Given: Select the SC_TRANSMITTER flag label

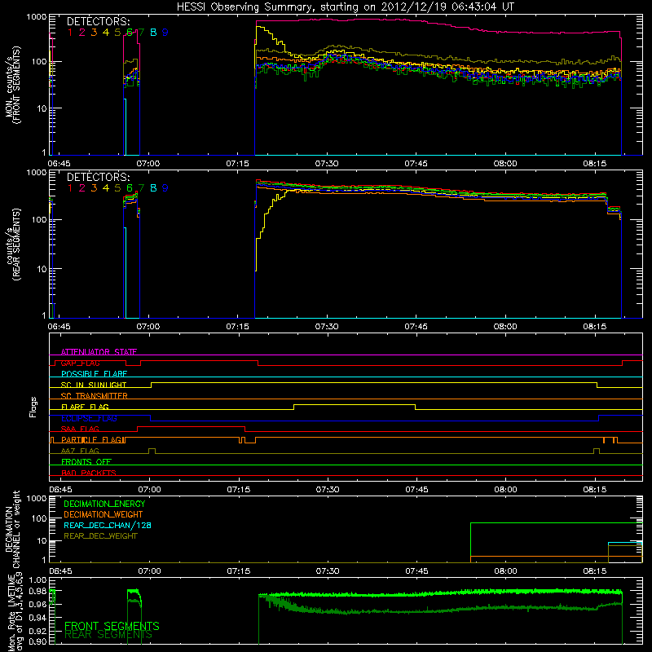Looking at the screenshot, I should coord(94,395).
